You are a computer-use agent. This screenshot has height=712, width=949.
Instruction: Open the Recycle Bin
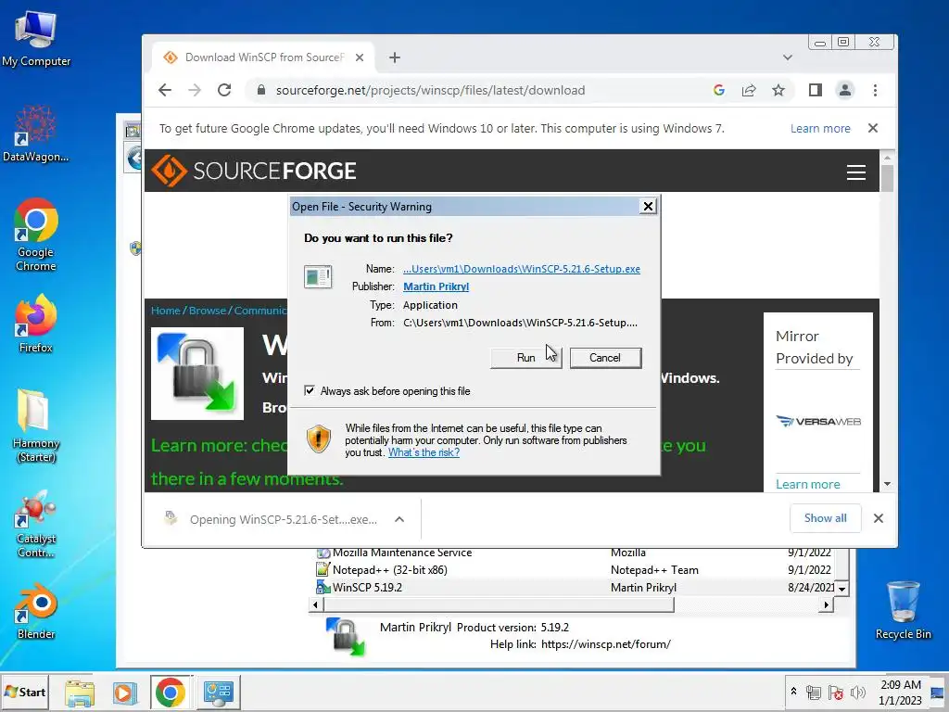click(903, 610)
